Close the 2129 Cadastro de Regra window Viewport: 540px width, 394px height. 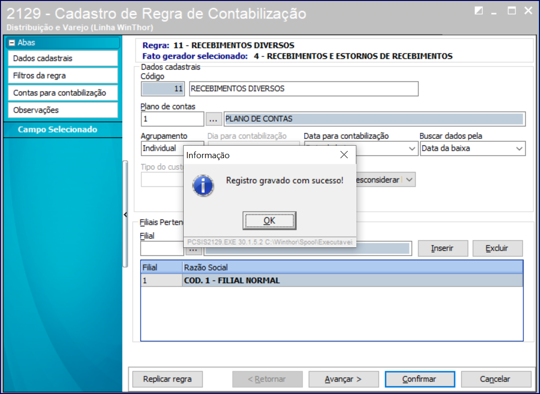point(528,11)
